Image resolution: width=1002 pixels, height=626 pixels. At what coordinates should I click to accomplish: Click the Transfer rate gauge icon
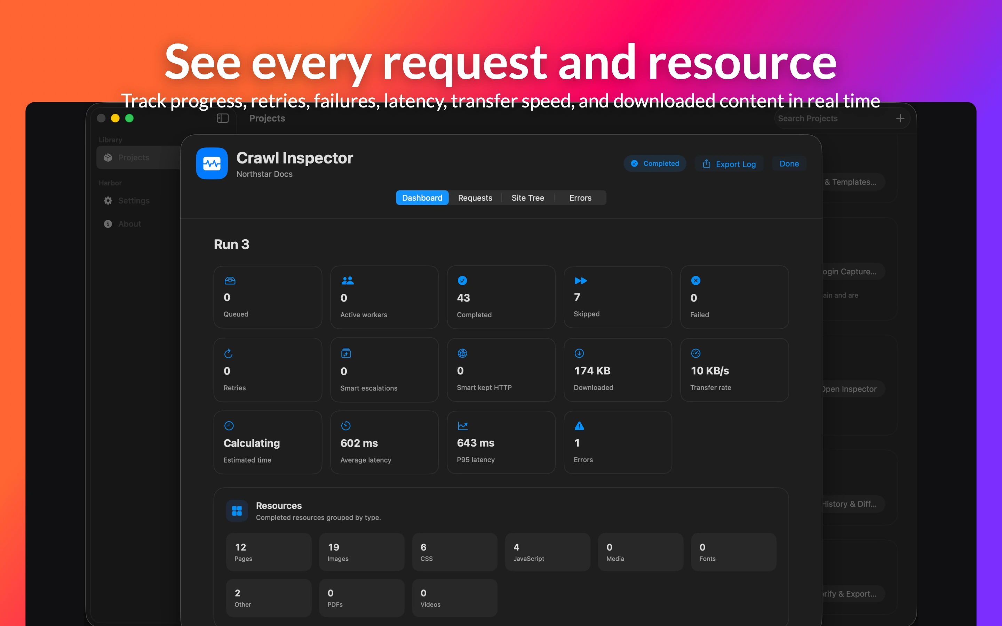(x=695, y=353)
